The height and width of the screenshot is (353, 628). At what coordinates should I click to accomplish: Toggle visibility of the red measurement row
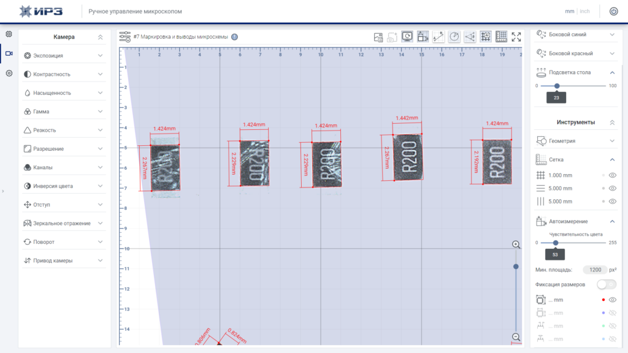[x=613, y=300]
